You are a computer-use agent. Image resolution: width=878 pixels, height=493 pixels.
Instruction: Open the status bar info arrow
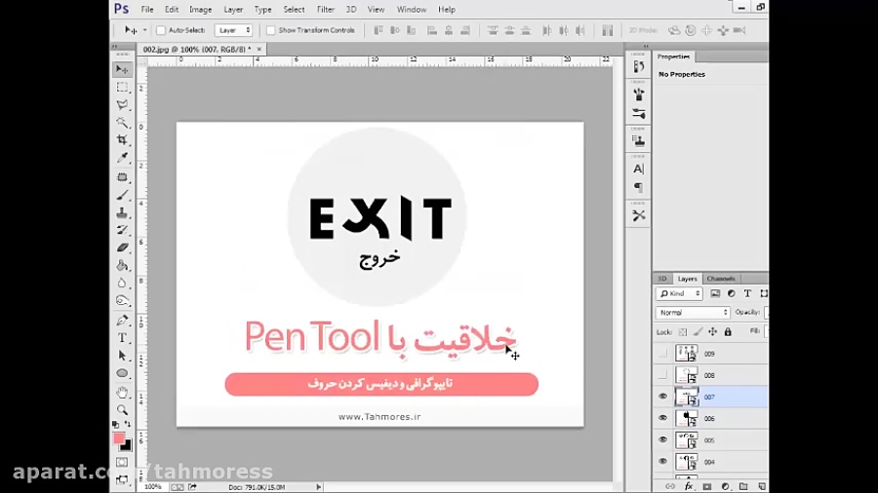coord(319,487)
